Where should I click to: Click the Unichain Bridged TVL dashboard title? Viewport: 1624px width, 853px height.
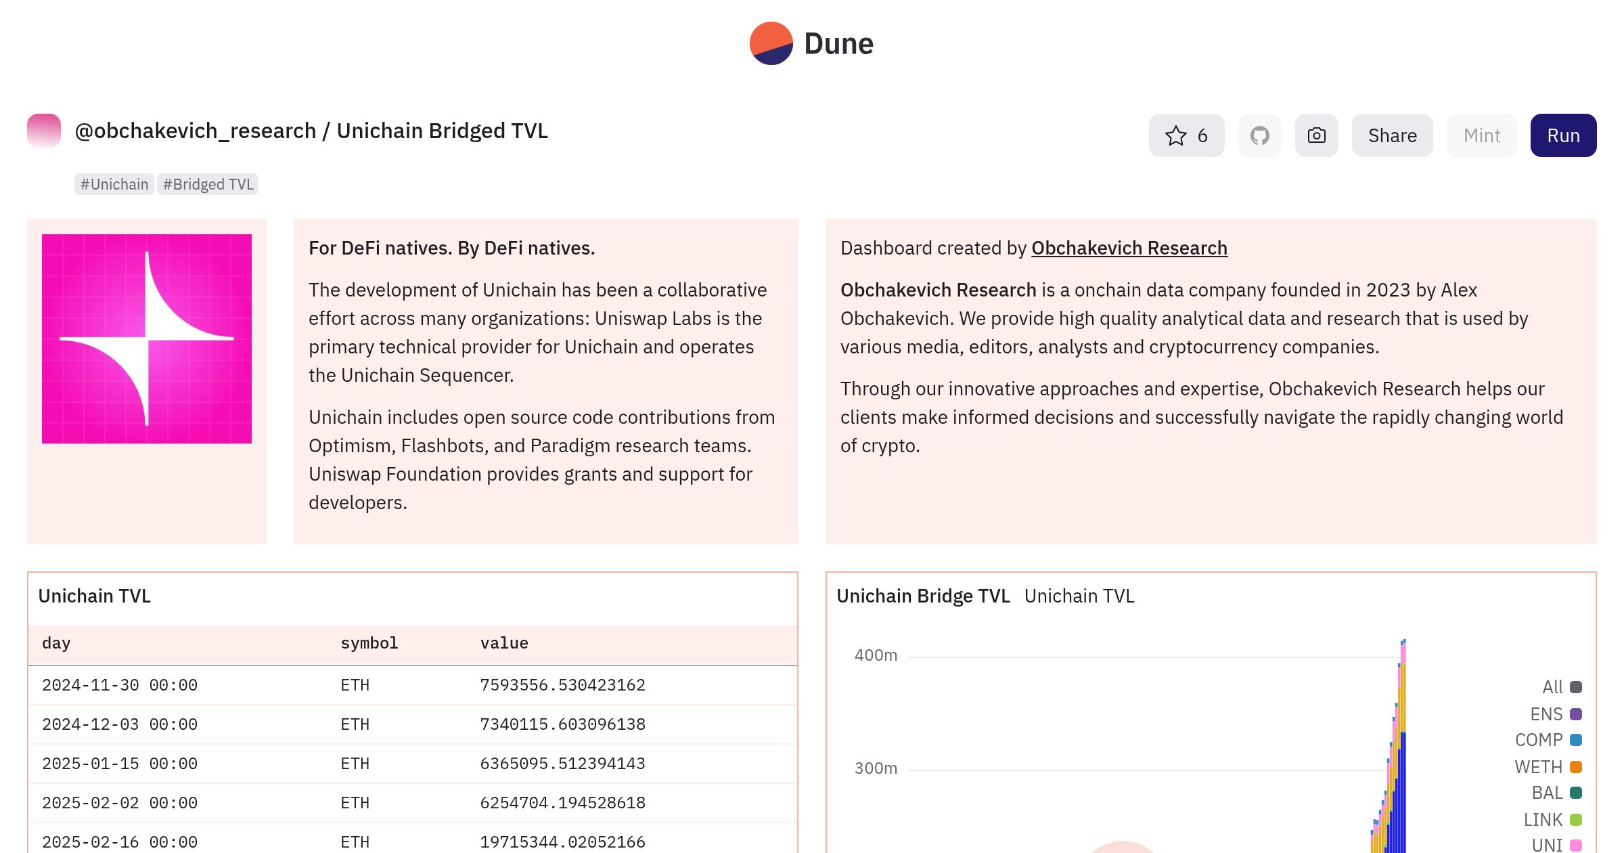coord(442,131)
